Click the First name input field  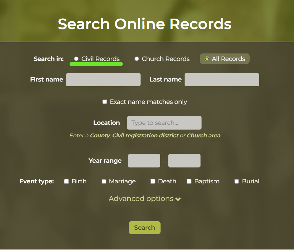[103, 79]
